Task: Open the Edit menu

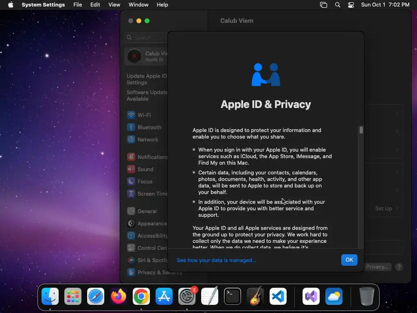Action: [x=95, y=5]
